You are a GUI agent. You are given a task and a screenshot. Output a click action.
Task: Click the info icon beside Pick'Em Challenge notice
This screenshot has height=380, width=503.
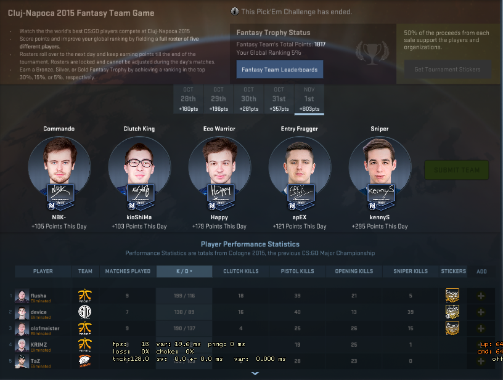[x=235, y=12]
